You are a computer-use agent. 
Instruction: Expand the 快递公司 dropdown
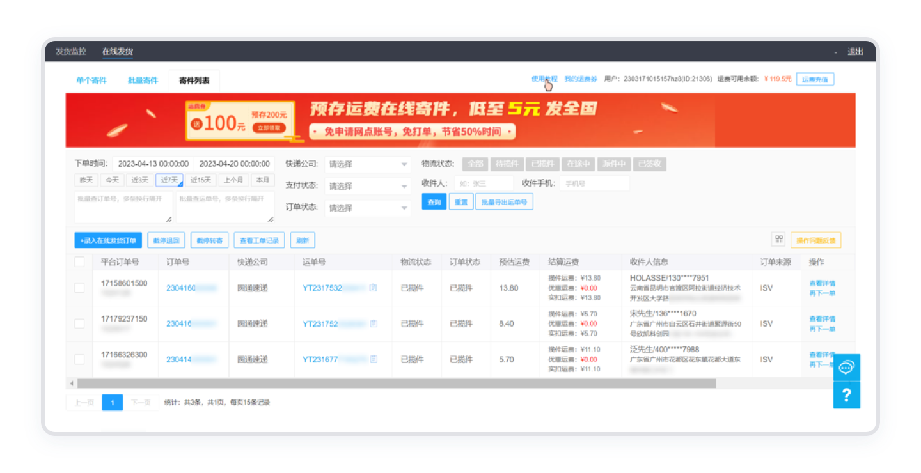coord(368,164)
